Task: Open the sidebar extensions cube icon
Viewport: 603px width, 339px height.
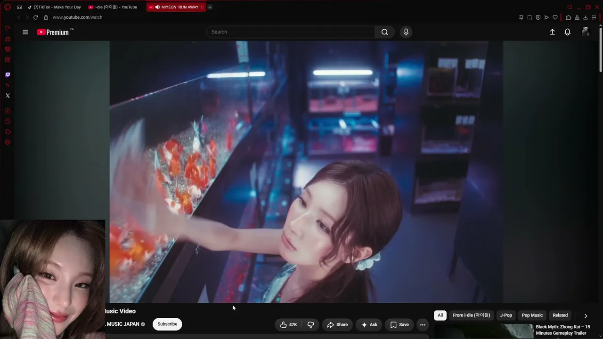Action: click(8, 132)
